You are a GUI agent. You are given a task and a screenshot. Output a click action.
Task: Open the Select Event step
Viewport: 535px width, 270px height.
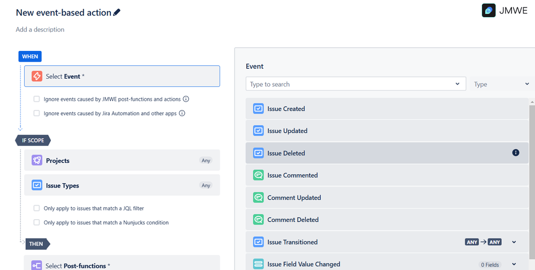(122, 76)
